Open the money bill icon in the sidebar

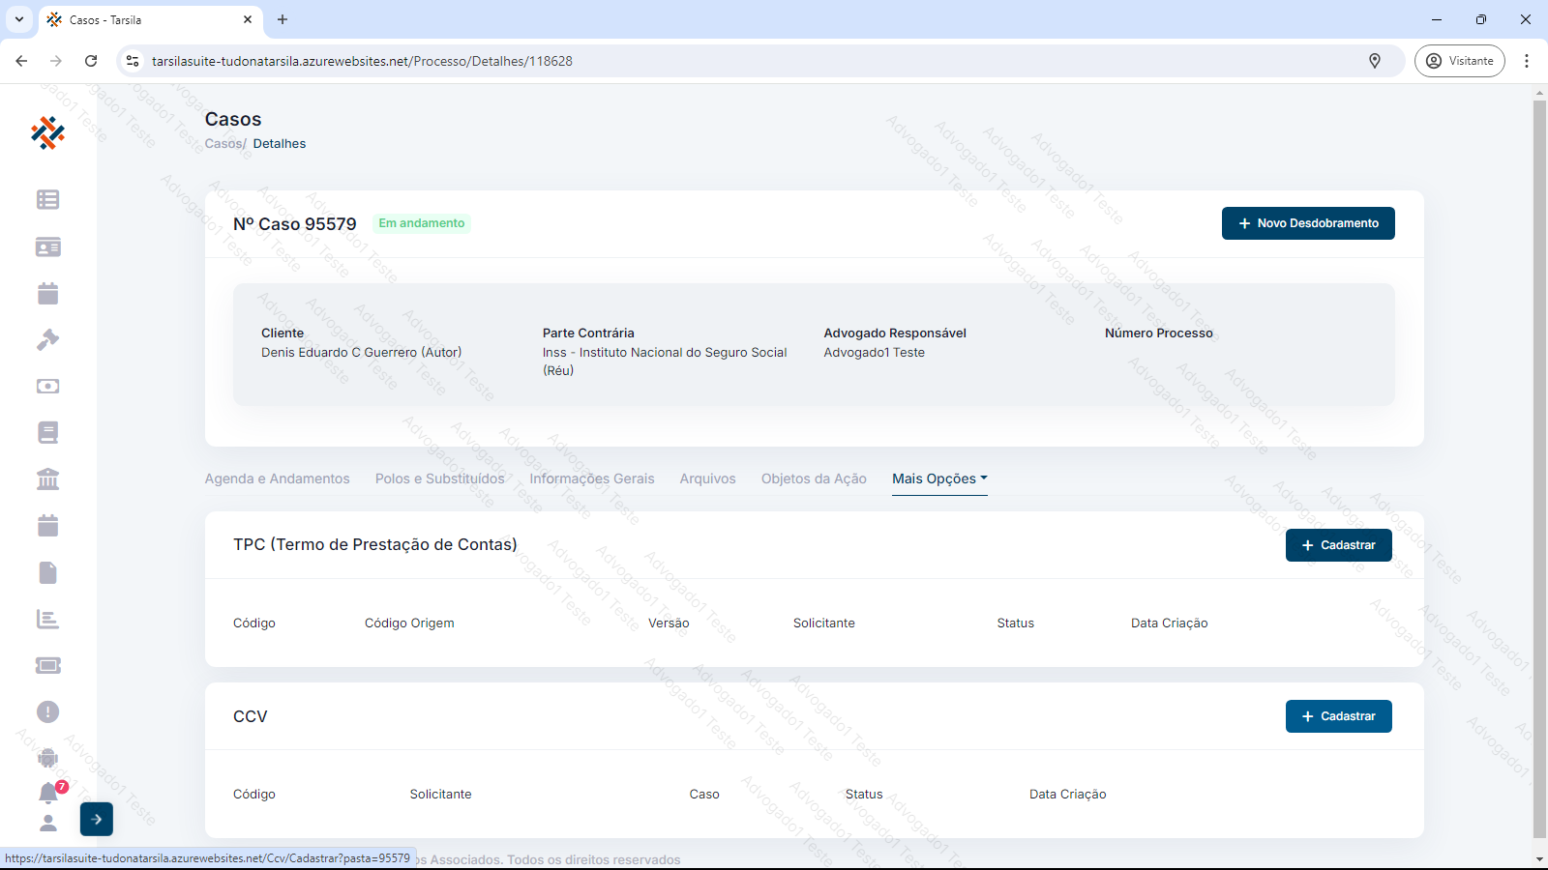(47, 386)
